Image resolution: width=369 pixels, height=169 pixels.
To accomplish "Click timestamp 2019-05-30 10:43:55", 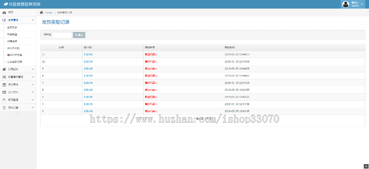I will tap(237, 90).
